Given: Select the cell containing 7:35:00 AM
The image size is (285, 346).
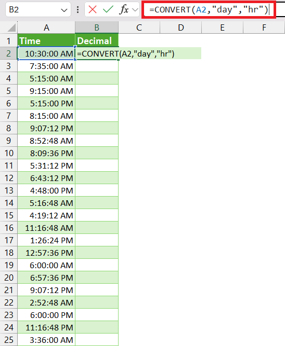Looking at the screenshot, I should [x=46, y=66].
